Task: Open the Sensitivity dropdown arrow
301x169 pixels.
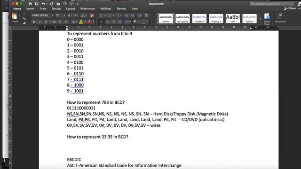Action: (x=284, y=16)
